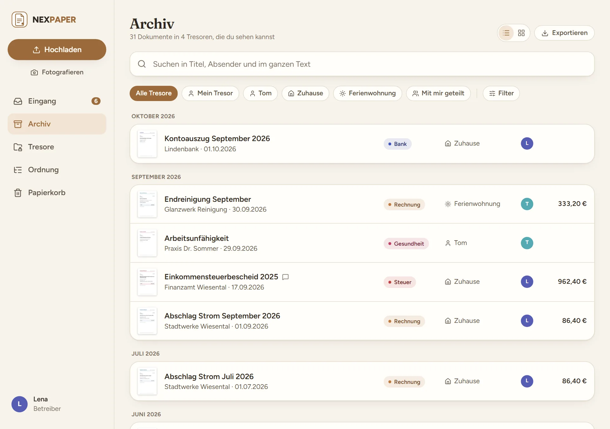Open Endreinigung September document
610x429 pixels.
click(x=362, y=204)
